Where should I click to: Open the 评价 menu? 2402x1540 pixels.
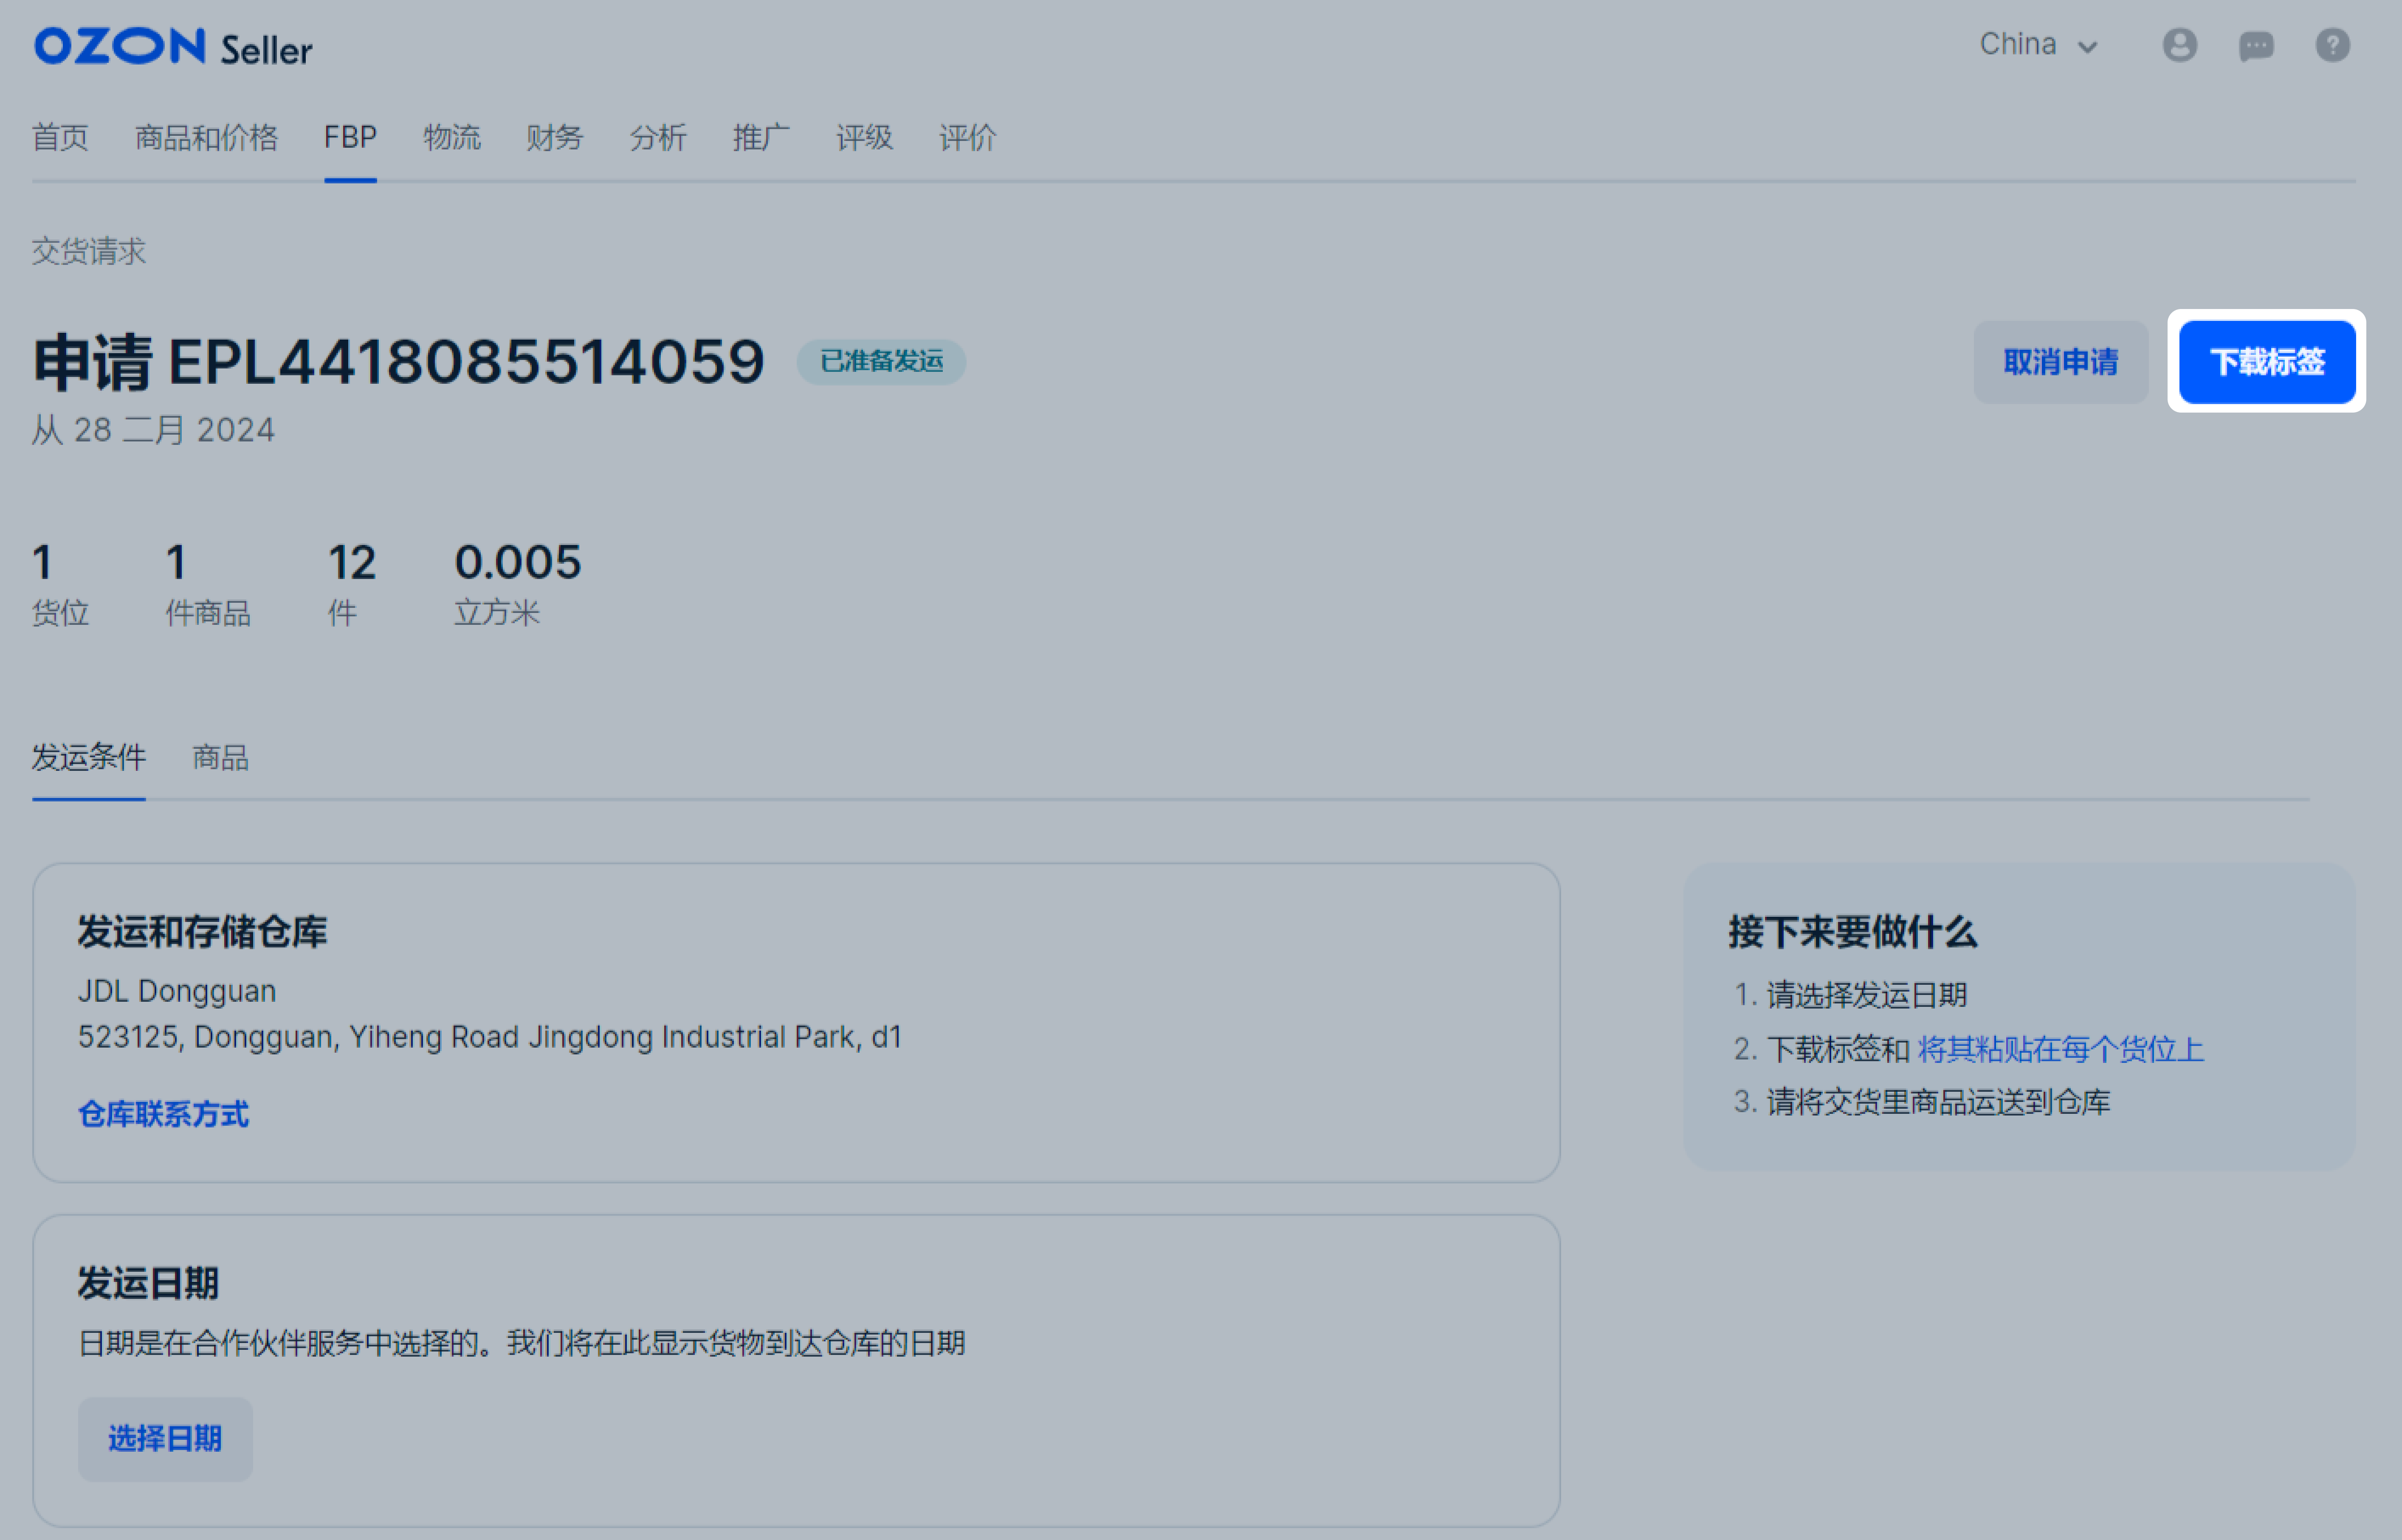967,137
